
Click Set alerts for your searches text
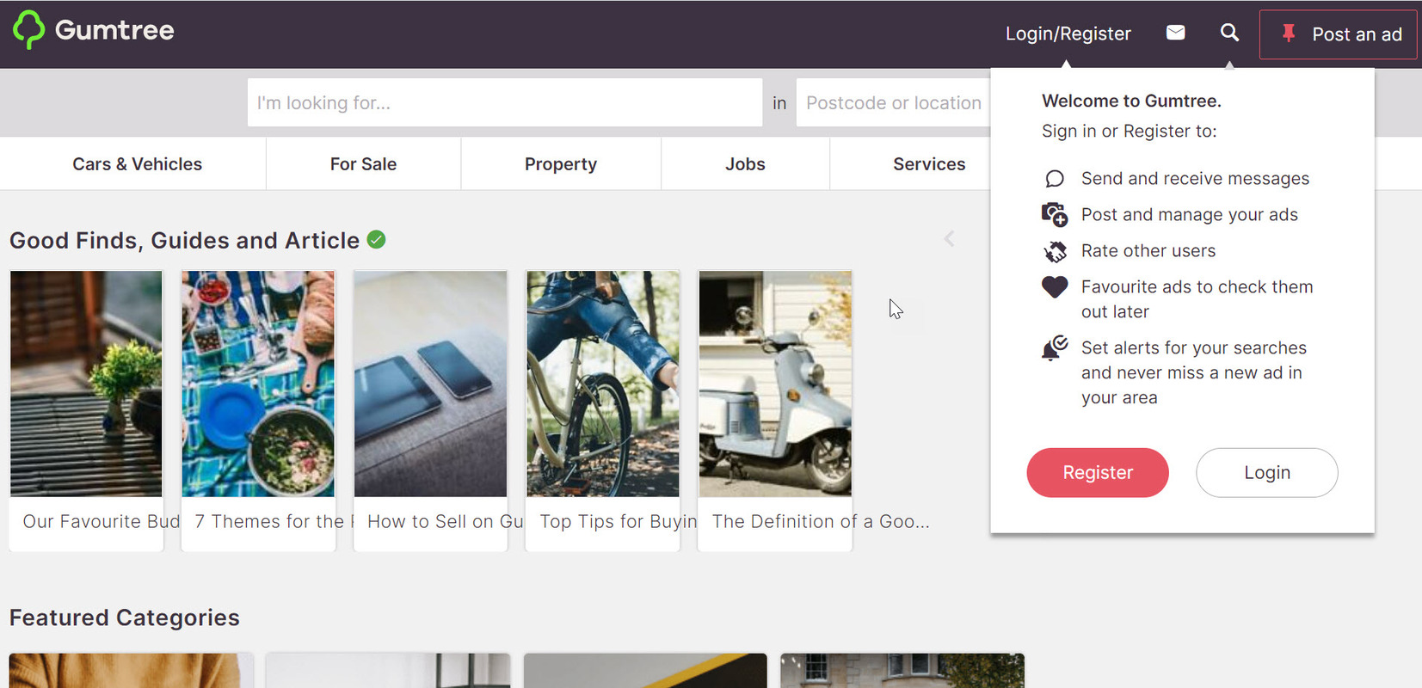[x=1194, y=347]
